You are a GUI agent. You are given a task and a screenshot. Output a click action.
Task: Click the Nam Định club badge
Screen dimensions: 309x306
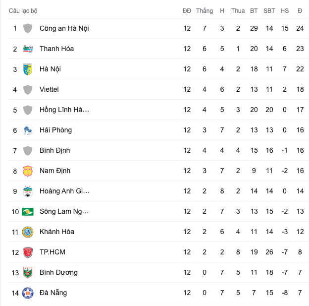pyautogui.click(x=28, y=171)
